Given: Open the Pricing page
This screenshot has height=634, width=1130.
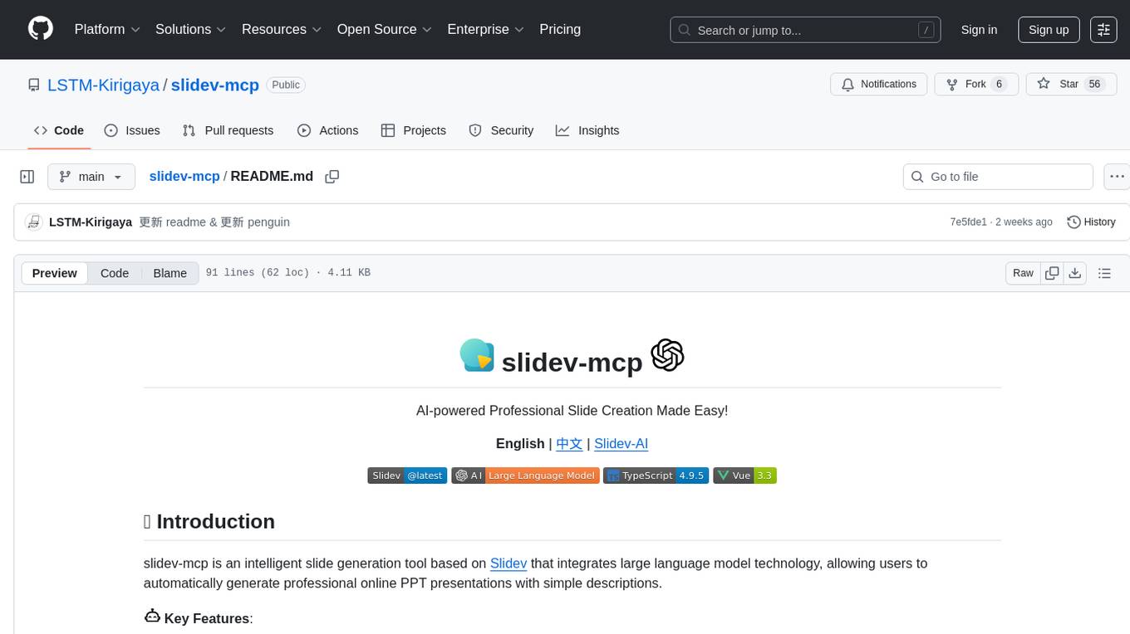Looking at the screenshot, I should click(560, 29).
